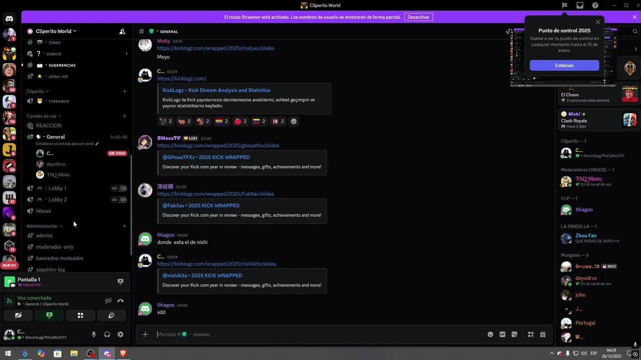Click Desactivar on the Streamer mode banner
Image resolution: width=641 pixels, height=360 pixels.
418,17
